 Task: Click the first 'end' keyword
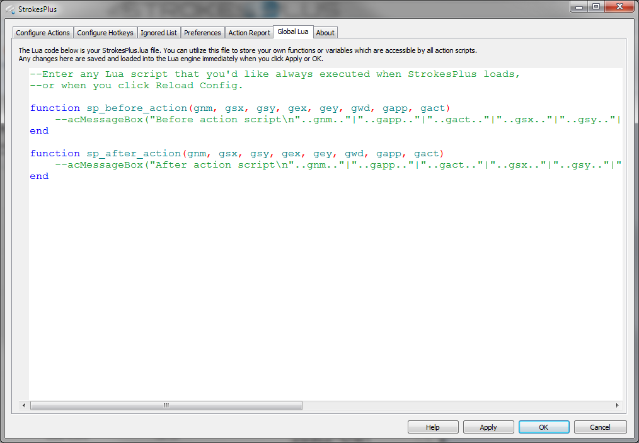click(x=39, y=131)
